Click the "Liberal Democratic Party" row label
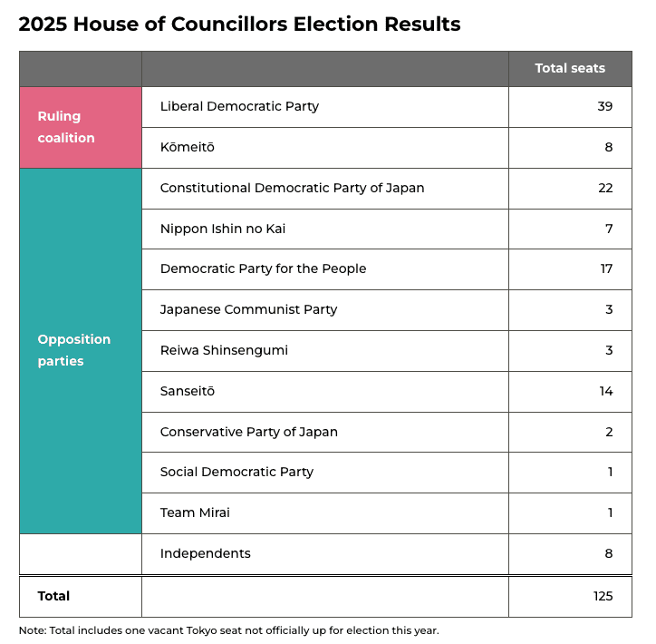 click(239, 106)
